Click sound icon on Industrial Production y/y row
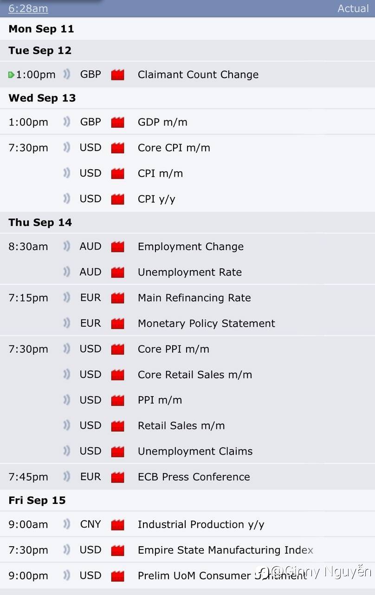Screen dimensions: 375x595 tap(67, 524)
